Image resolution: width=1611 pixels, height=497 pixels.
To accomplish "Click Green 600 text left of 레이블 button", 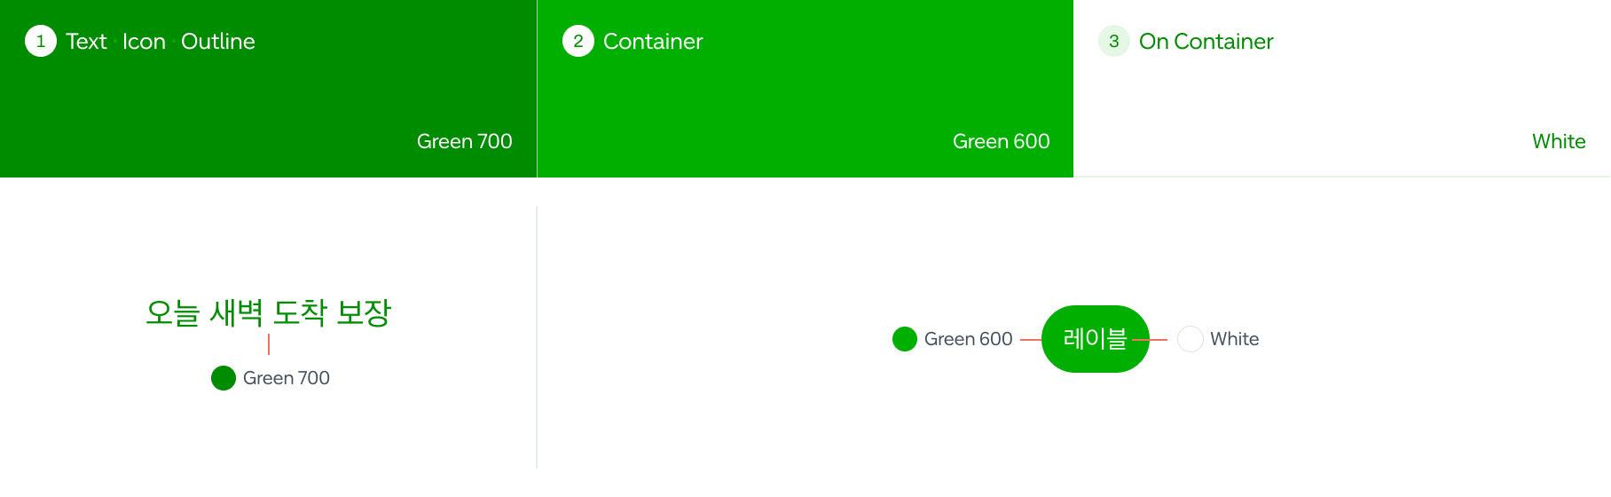I will tap(968, 339).
